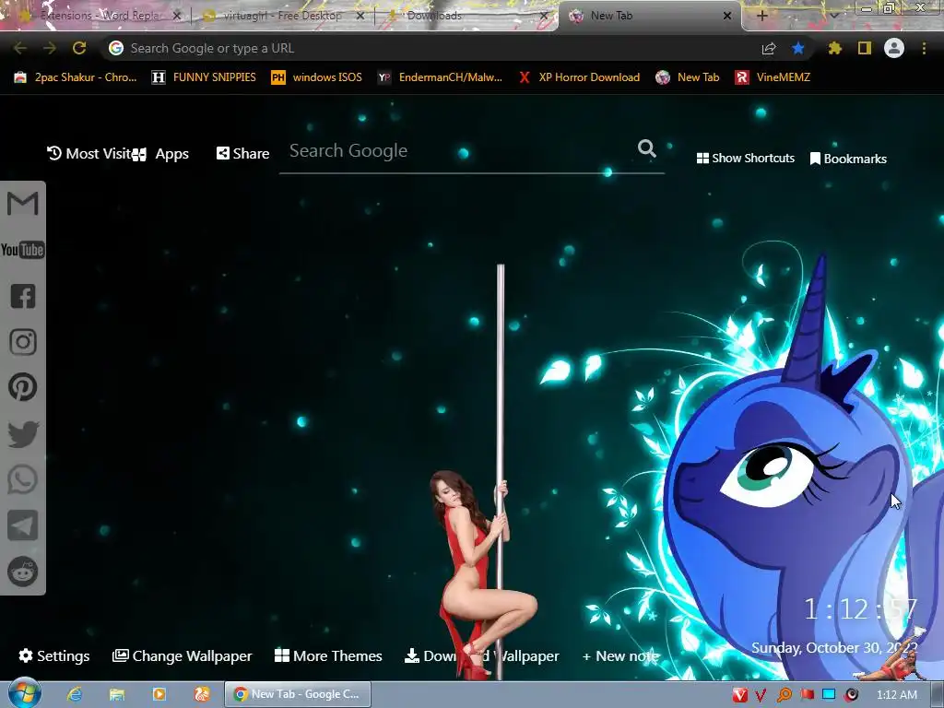The height and width of the screenshot is (708, 944).
Task: Click the red flag tray icon
Action: click(807, 695)
